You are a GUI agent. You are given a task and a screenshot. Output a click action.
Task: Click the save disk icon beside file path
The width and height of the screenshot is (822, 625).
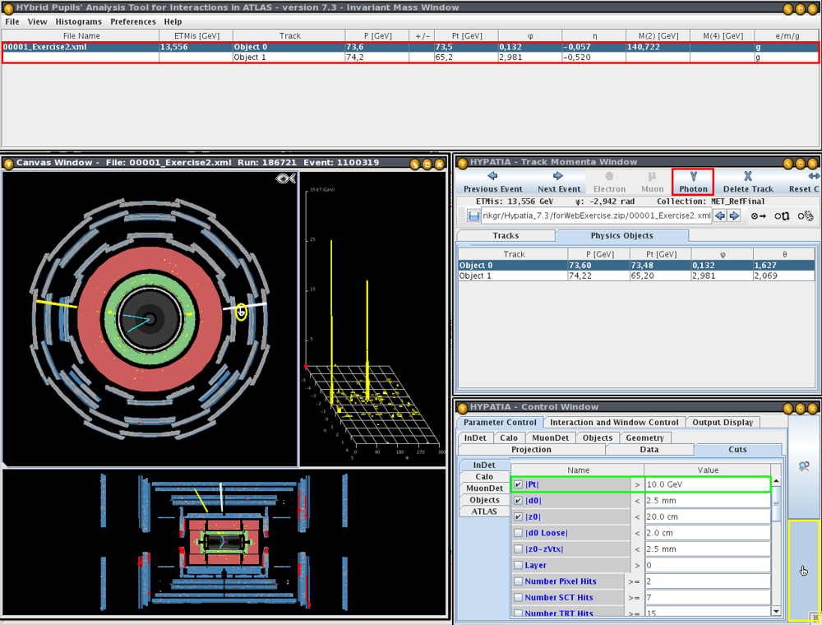click(474, 215)
